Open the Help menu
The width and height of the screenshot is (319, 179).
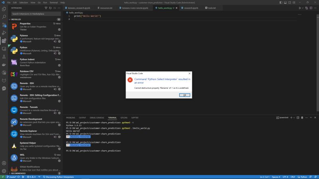coord(63,2)
